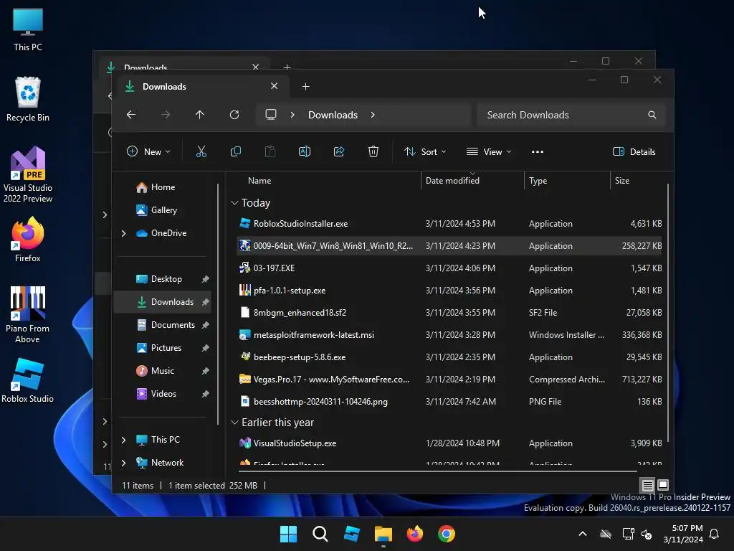
Task: Click the Paste clipboard icon
Action: pos(270,151)
